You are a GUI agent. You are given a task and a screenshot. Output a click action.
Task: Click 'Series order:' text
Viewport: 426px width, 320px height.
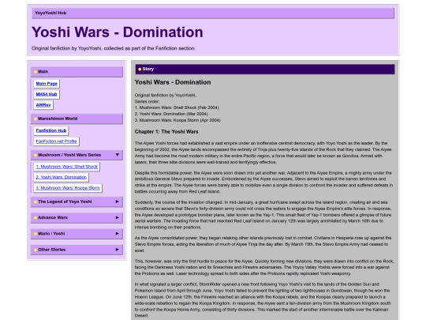[147, 101]
